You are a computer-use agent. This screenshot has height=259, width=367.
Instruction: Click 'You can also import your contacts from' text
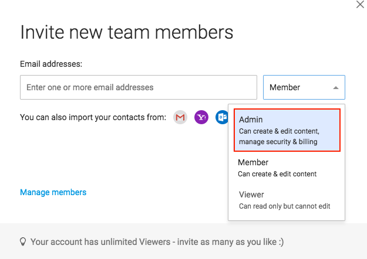(93, 117)
